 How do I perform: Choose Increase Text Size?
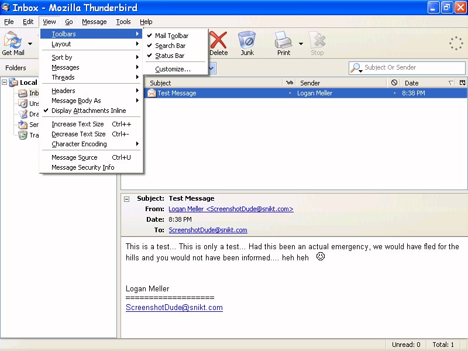(x=91, y=124)
